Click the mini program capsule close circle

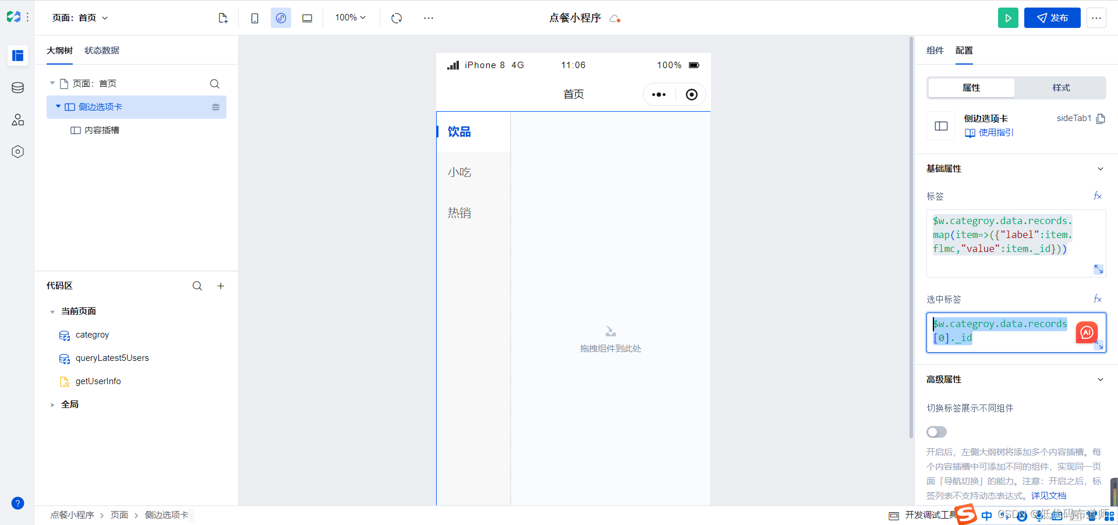(692, 95)
